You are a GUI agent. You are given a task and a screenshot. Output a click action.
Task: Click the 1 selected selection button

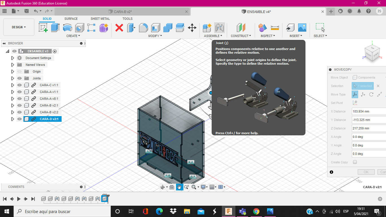point(363,86)
